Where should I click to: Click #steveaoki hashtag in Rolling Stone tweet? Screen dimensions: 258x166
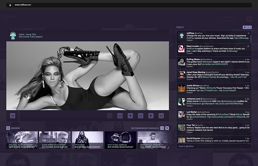tap(207, 62)
